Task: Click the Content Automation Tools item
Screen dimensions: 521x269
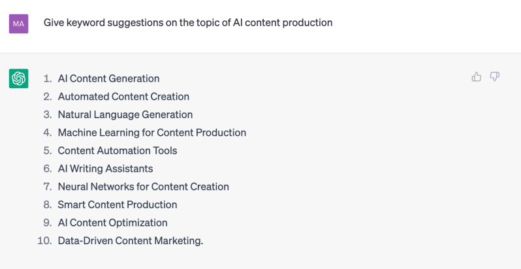Action: 118,150
